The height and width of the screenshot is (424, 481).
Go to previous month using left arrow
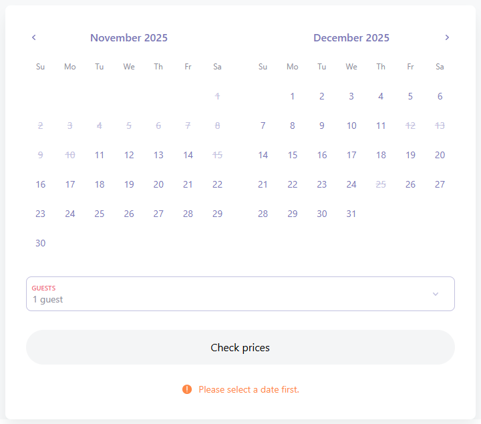click(x=34, y=37)
